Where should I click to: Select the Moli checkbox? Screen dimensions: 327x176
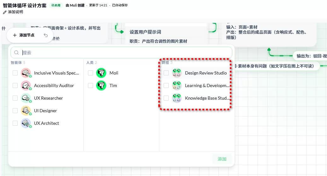[x=90, y=73]
